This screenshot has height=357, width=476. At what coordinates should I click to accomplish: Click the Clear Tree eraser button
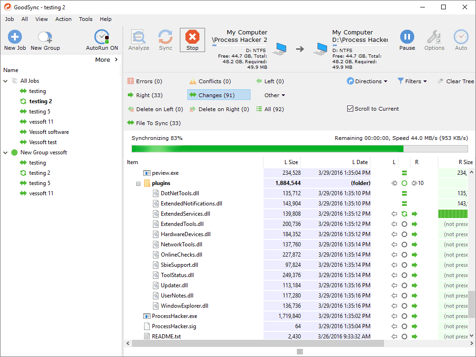point(456,81)
